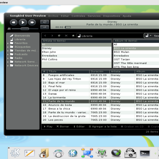
Task: Toggle shuffle mode button
Action: point(45,27)
